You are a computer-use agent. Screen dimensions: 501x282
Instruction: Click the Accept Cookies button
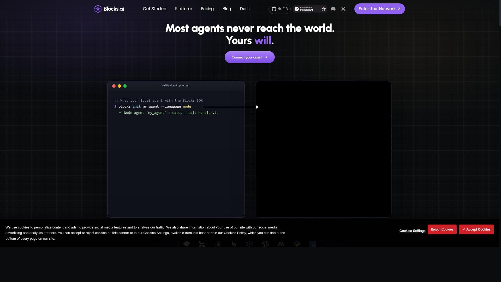(x=476, y=229)
